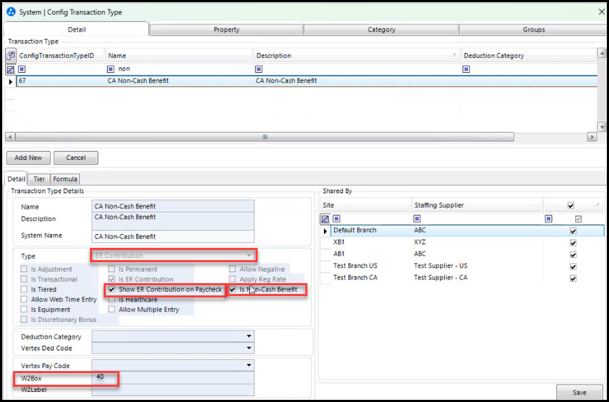Uncheck sharing for Test Branch CA
Screen dimensions: 609x402
[x=573, y=278]
